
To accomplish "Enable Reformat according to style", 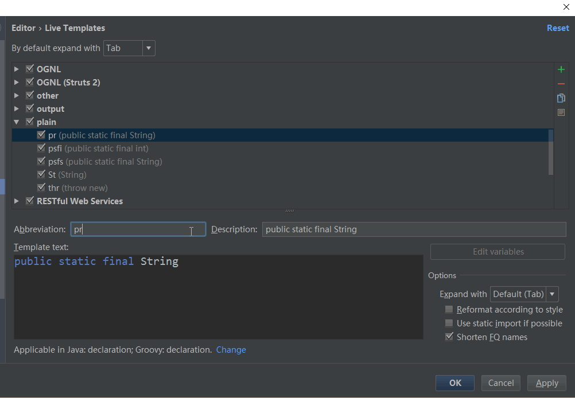I will pos(449,309).
